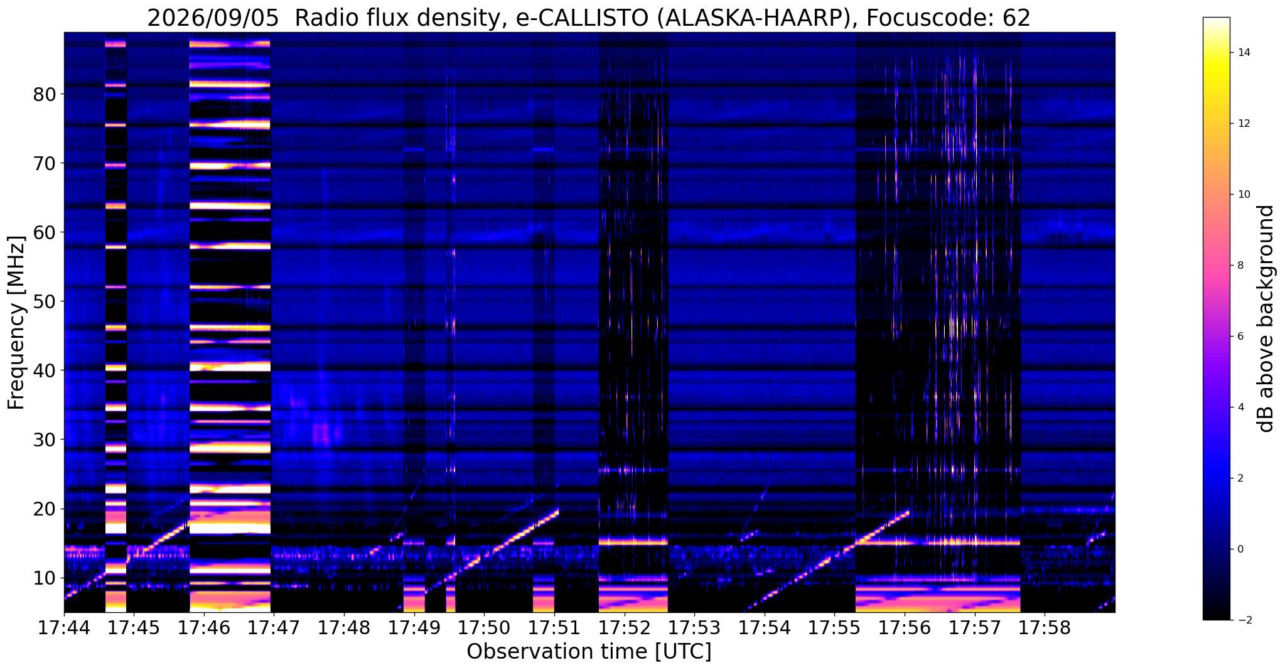Screen dimensions: 1285x670
Task: Click the 17:46 time axis label
Action: coord(205,628)
